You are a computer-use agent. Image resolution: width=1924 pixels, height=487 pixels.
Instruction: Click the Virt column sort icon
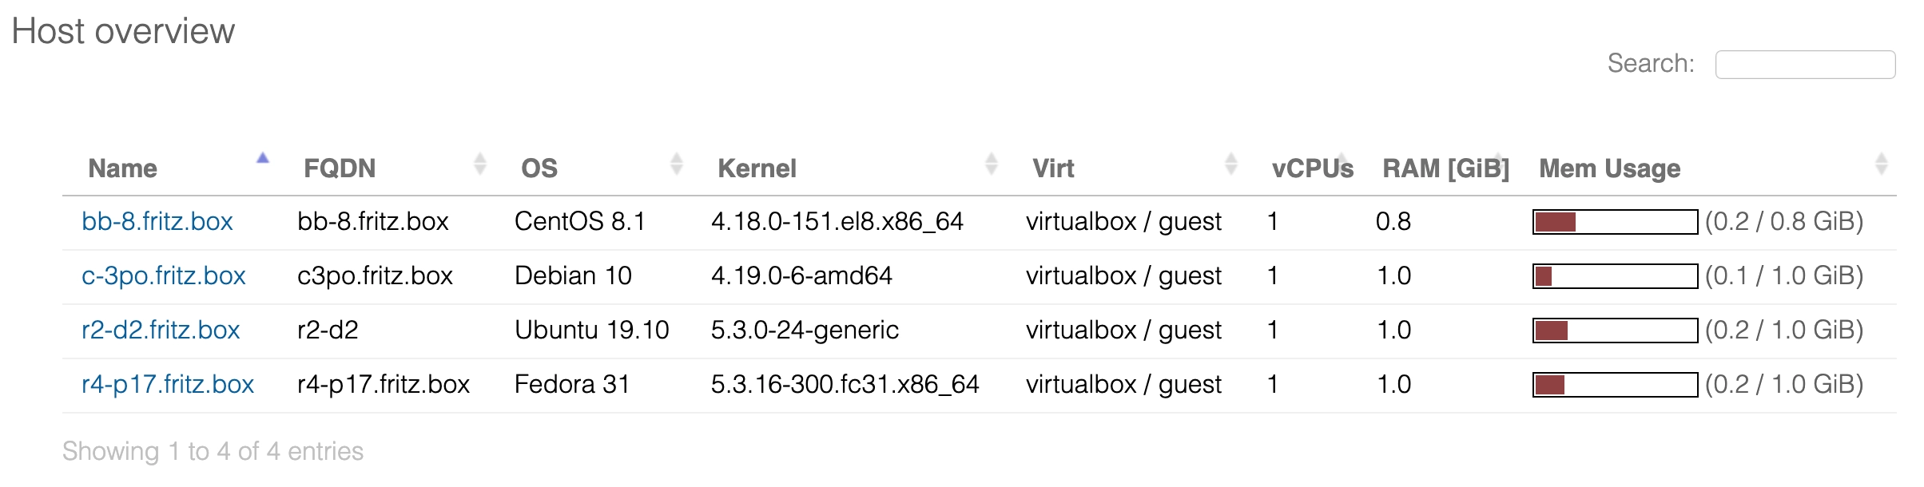click(x=1230, y=164)
